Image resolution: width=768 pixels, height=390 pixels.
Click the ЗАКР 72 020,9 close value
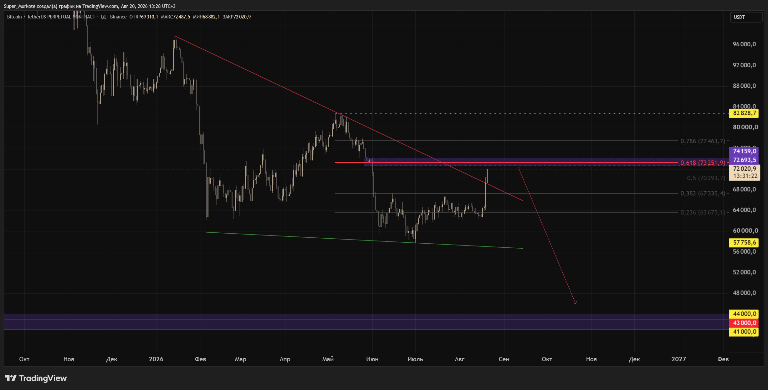[237, 17]
